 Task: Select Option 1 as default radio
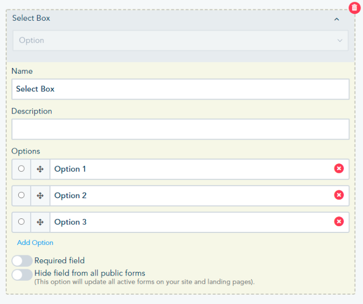(x=21, y=169)
